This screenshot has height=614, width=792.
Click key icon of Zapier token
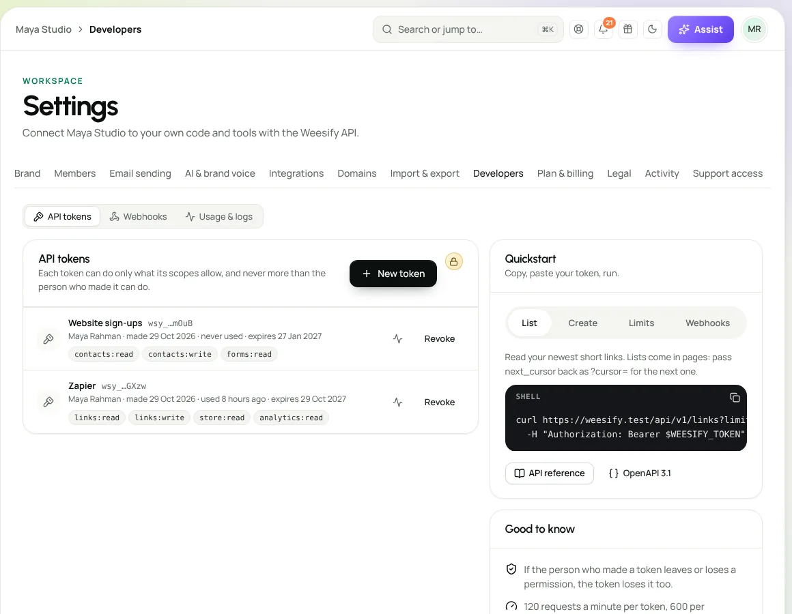click(x=48, y=402)
